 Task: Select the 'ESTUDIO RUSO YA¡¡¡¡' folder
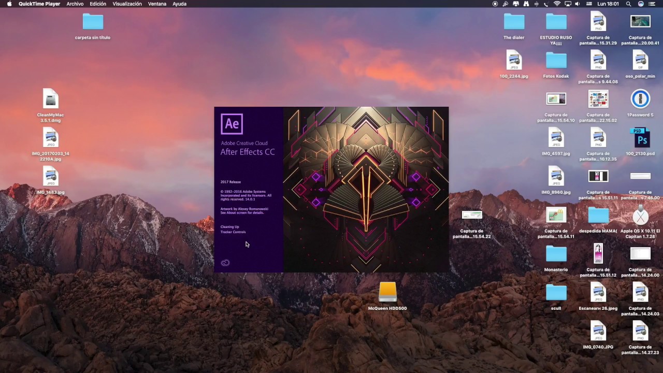pos(556,22)
